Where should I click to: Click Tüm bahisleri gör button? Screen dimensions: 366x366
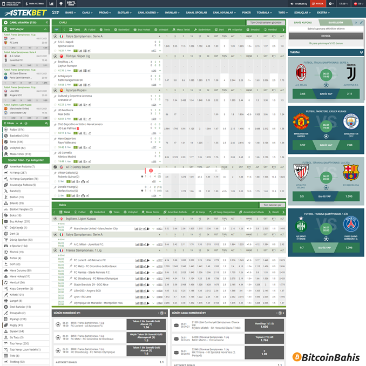tap(273, 205)
